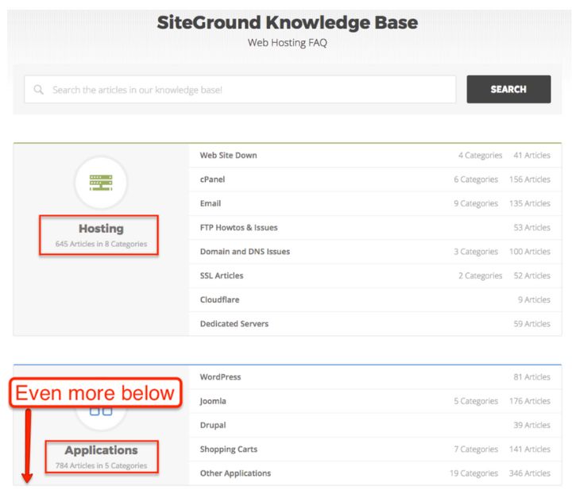
Task: Click '141 Articles' in Shopping Carts row
Action: coord(530,450)
